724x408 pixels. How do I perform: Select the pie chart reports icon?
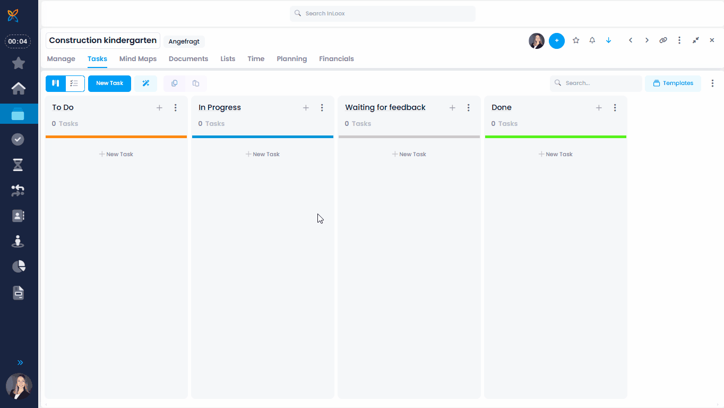coord(18,267)
